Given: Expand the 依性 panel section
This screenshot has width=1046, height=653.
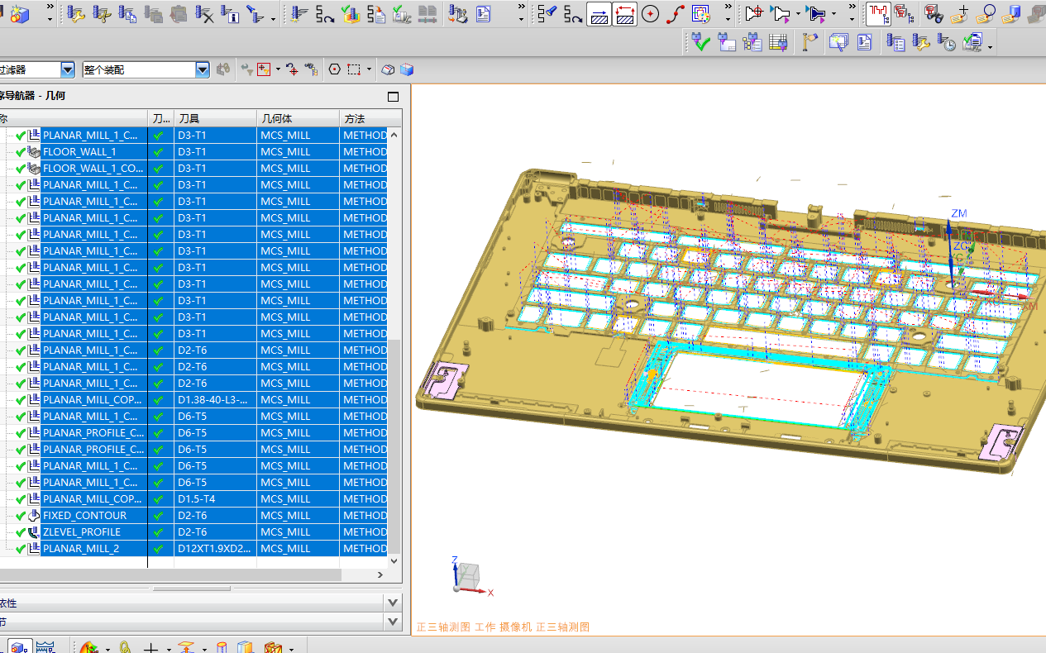Looking at the screenshot, I should click(x=393, y=603).
